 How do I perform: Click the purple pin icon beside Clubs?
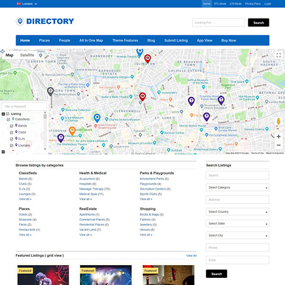tap(16, 132)
